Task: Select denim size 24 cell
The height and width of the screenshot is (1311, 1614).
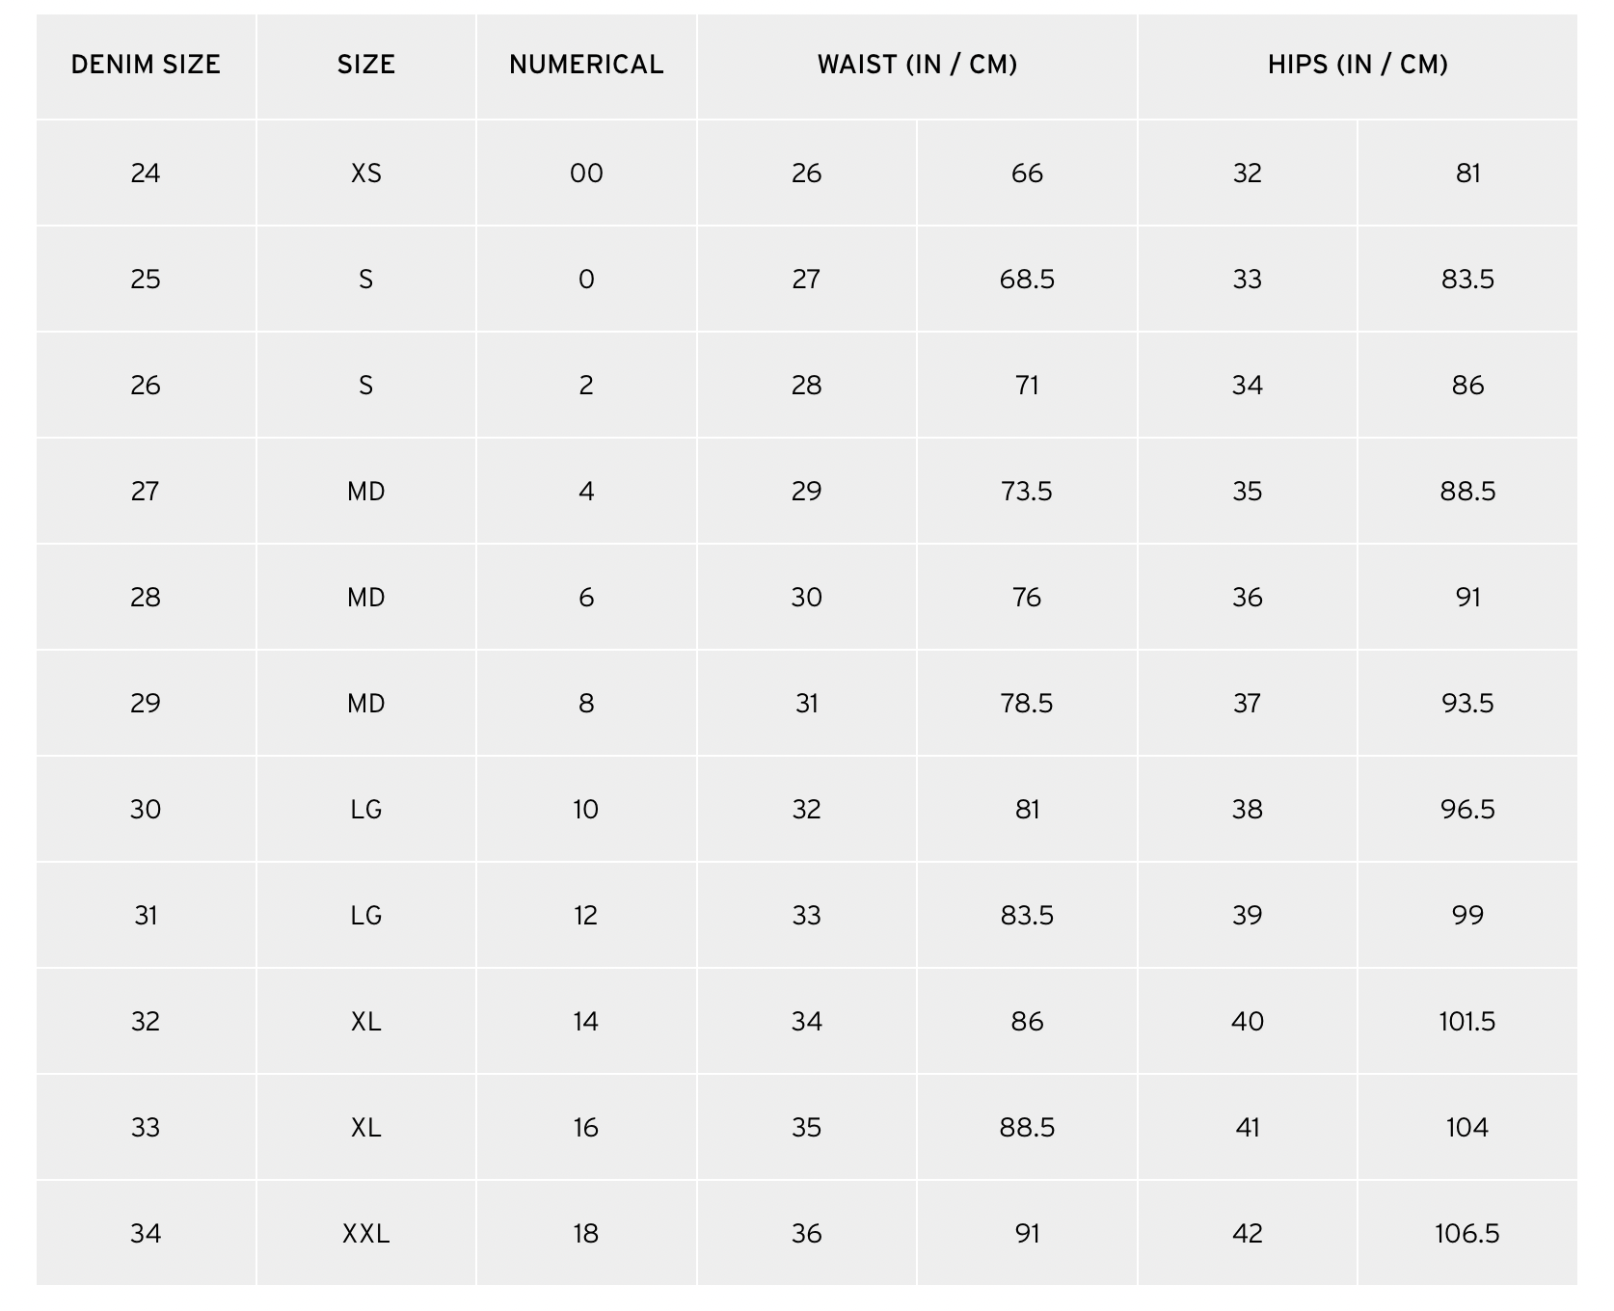Action: click(x=146, y=174)
